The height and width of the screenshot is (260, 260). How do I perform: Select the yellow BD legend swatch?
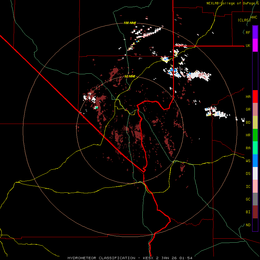pos(255,122)
